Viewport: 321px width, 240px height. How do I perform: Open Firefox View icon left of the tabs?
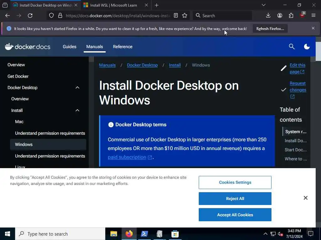(5, 5)
